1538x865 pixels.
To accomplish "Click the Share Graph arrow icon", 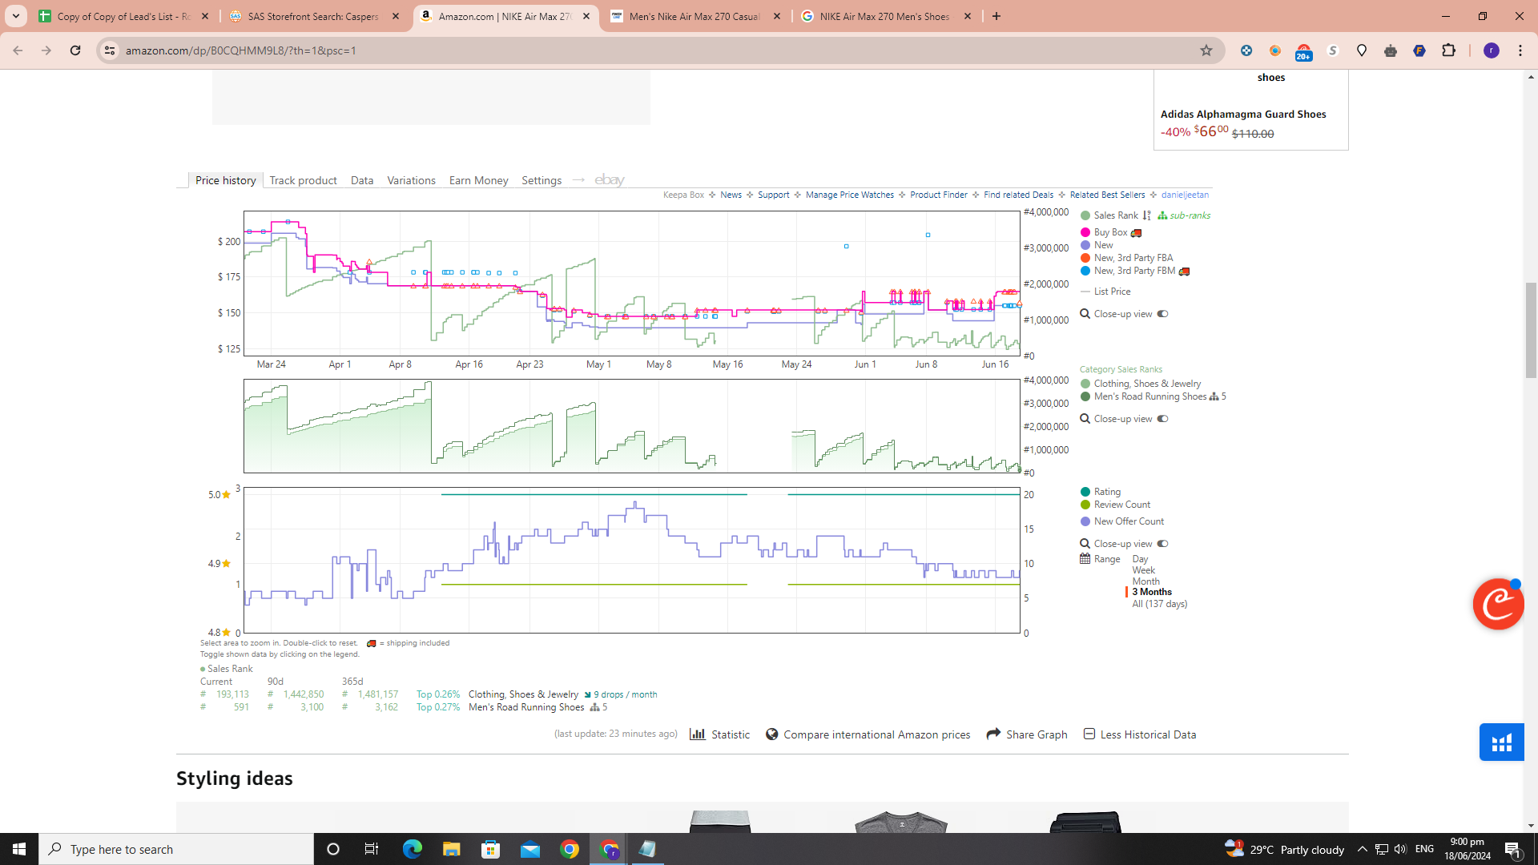I will point(993,734).
